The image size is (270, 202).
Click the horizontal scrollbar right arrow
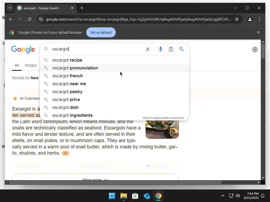coord(258,183)
